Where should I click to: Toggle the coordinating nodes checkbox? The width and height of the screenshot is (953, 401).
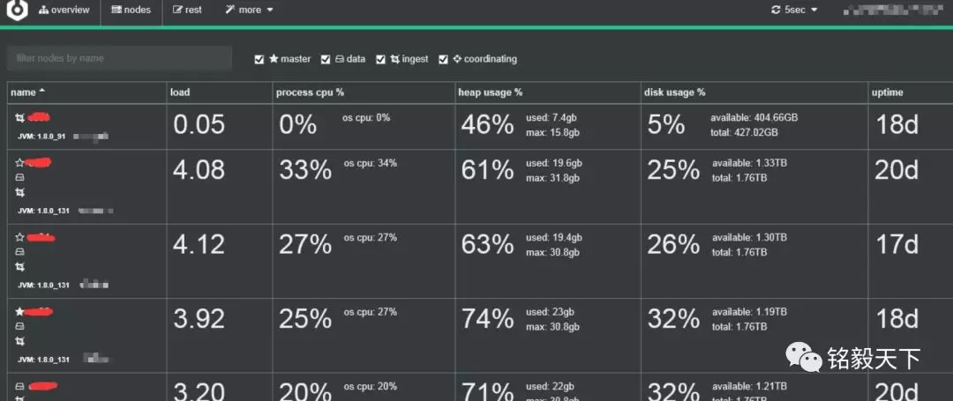[x=443, y=59]
